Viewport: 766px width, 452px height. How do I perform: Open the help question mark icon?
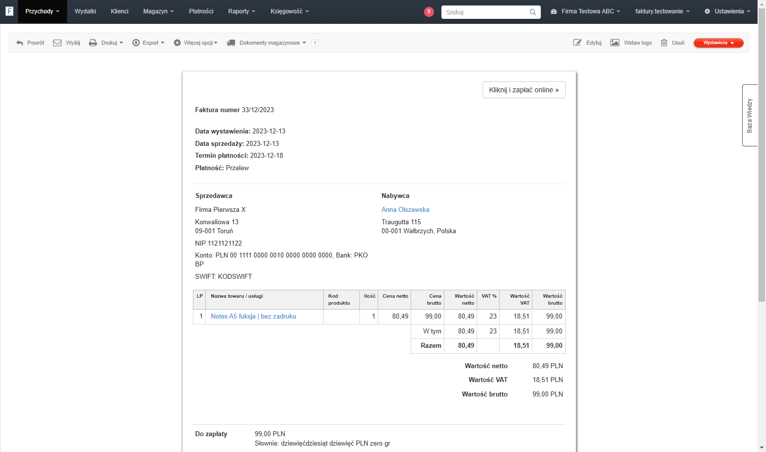click(x=315, y=43)
